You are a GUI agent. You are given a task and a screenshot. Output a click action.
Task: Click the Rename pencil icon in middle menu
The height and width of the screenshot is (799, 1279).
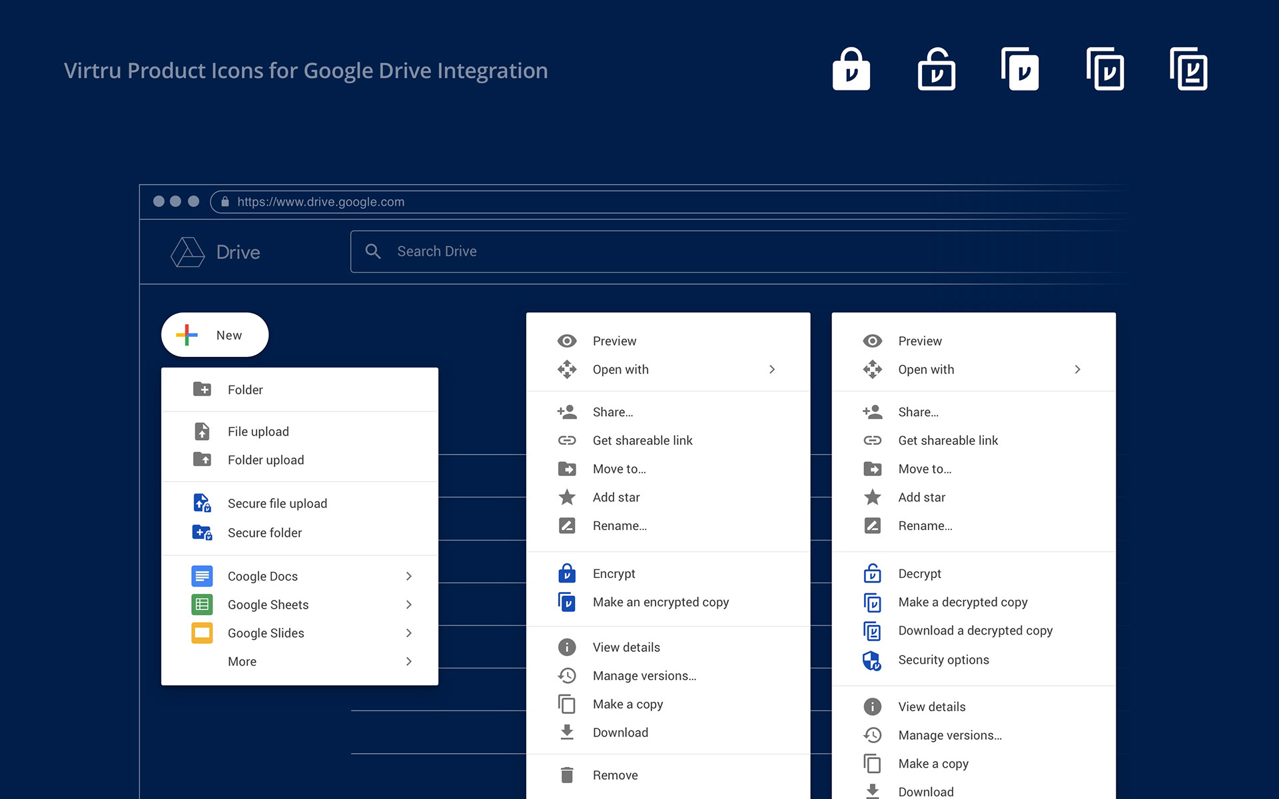click(567, 525)
